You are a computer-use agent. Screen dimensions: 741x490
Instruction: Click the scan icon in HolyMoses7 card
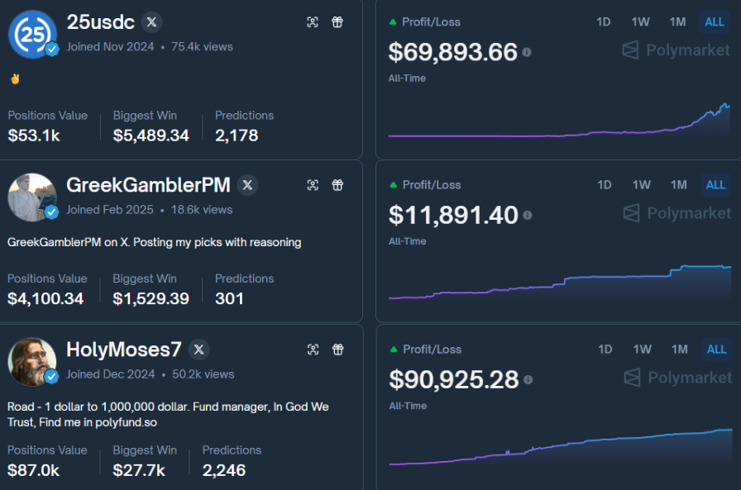[313, 350]
